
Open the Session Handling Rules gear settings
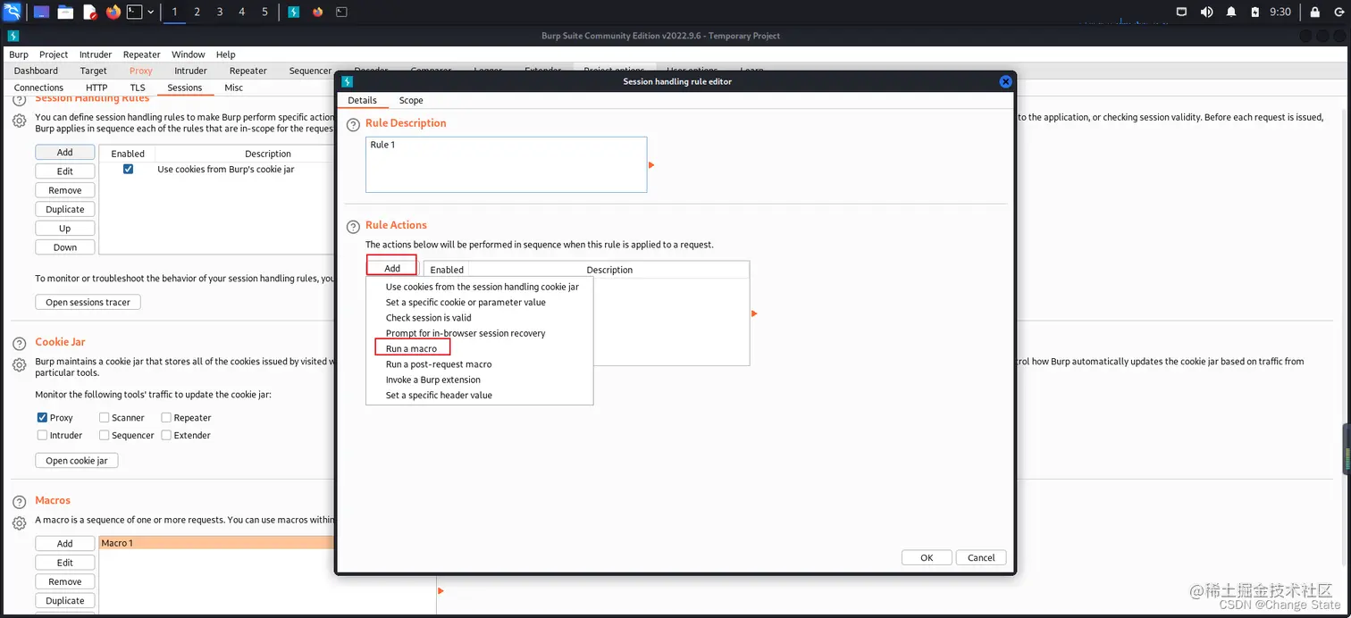[19, 121]
